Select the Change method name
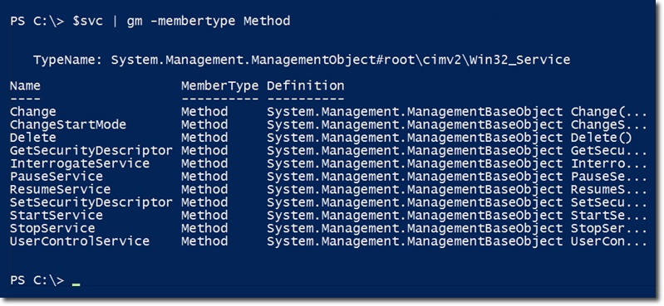Image resolution: width=664 pixels, height=306 pixels. click(32, 112)
